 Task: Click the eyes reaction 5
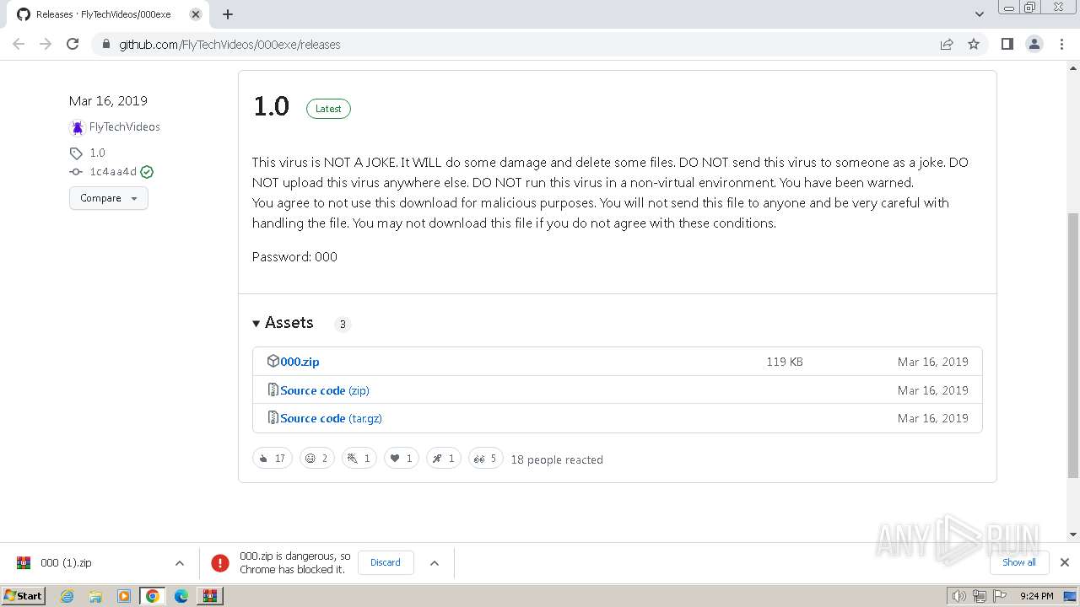(x=486, y=459)
